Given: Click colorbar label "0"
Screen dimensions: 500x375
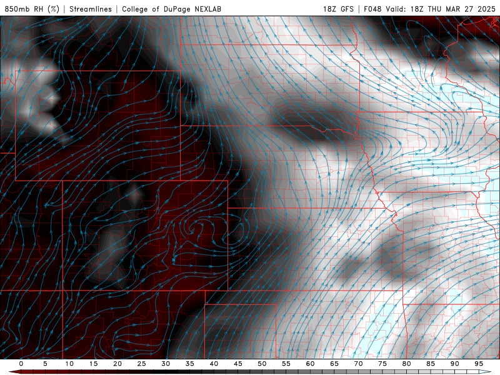Looking at the screenshot, I should pyautogui.click(x=21, y=364).
